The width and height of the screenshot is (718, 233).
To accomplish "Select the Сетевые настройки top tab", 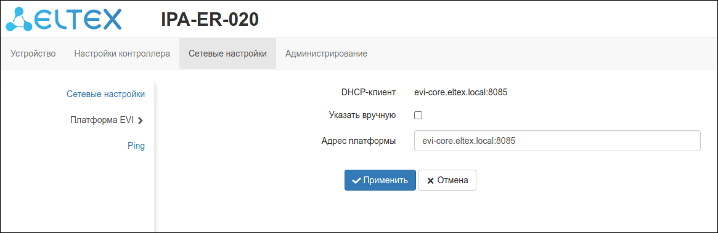I will [227, 53].
